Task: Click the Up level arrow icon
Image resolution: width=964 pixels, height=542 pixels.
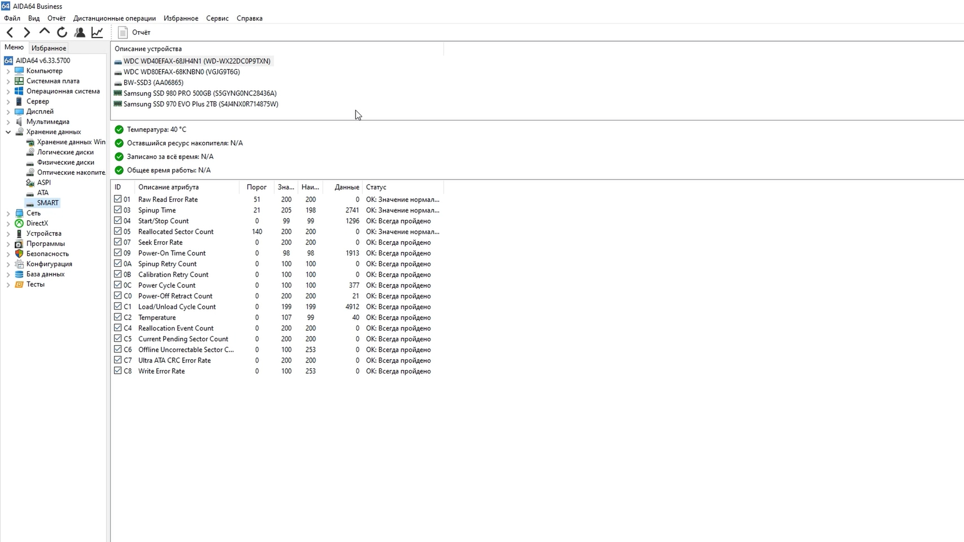Action: tap(44, 32)
